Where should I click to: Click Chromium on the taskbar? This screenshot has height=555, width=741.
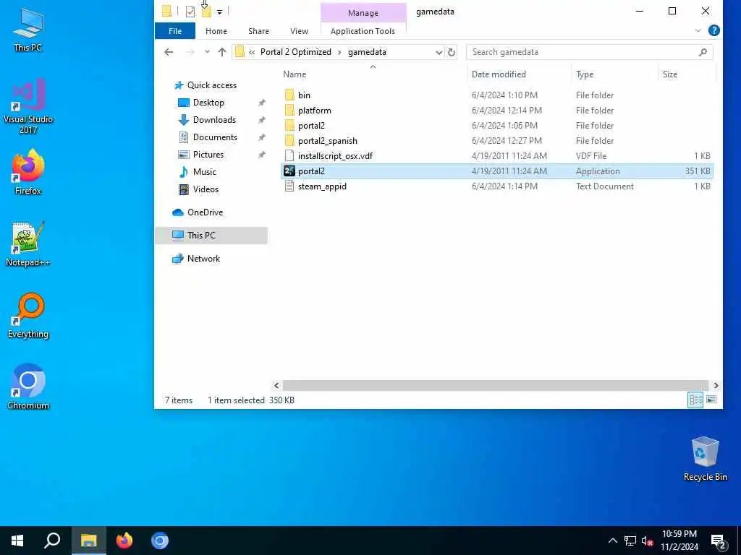[x=160, y=541]
